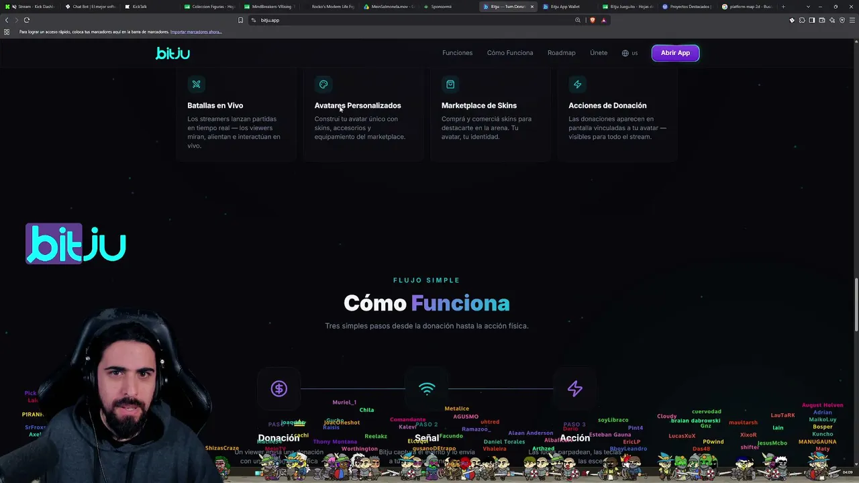The width and height of the screenshot is (859, 483).
Task: Click the Únete nav link
Action: coord(599,53)
